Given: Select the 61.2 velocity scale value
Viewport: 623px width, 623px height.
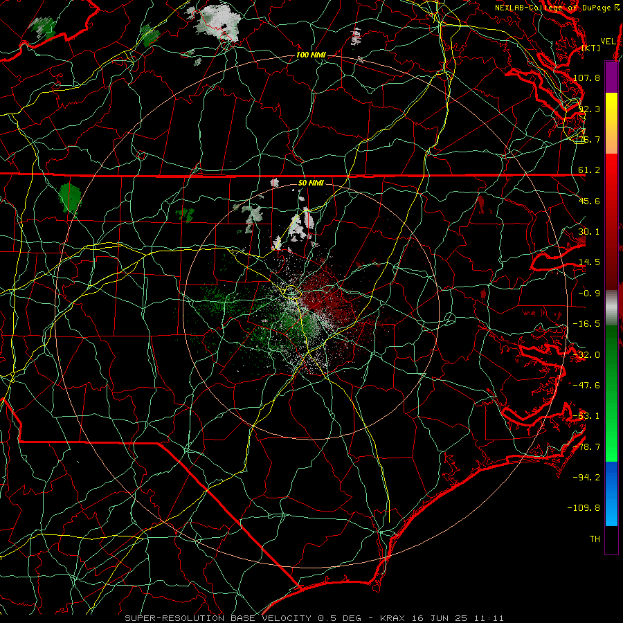Looking at the screenshot, I should pos(589,170).
